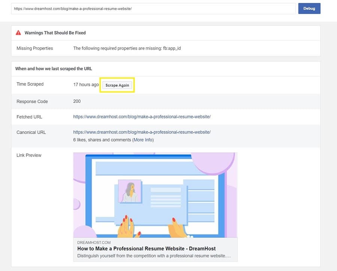Image resolution: width=337 pixels, height=271 pixels.
Task: Click the missing fb:app_id warning message
Action: (x=127, y=48)
